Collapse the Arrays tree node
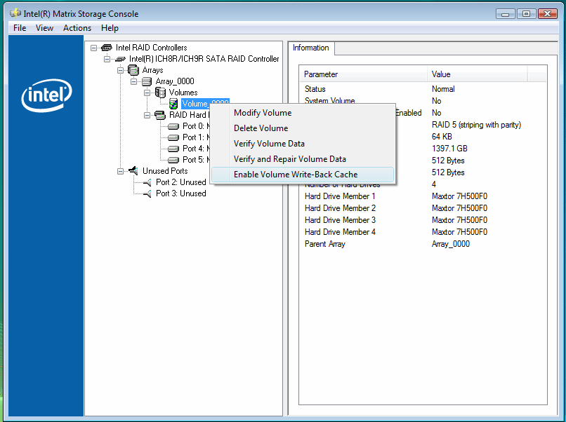566x422 pixels. pyautogui.click(x=121, y=70)
